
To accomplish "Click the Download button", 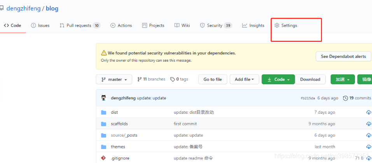I will pos(310,80).
